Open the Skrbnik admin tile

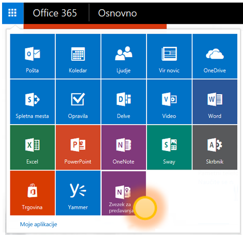215,147
